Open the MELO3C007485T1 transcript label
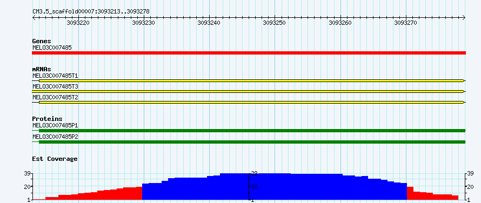The image size is (481, 203). click(x=55, y=75)
